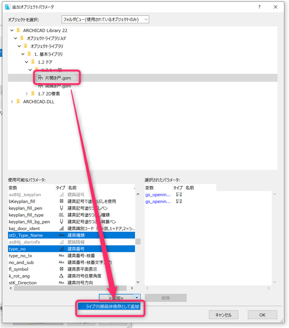289x328 pixels.
Task: Collapse the 1.2 ドア folder node
Action: coord(27,62)
